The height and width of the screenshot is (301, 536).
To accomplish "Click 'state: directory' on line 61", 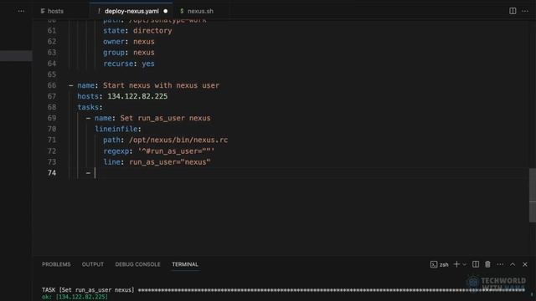I will (x=137, y=31).
